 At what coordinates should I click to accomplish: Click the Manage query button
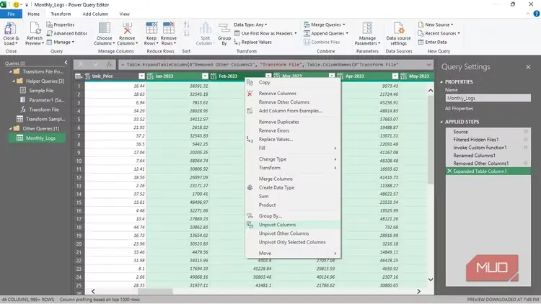61,42
